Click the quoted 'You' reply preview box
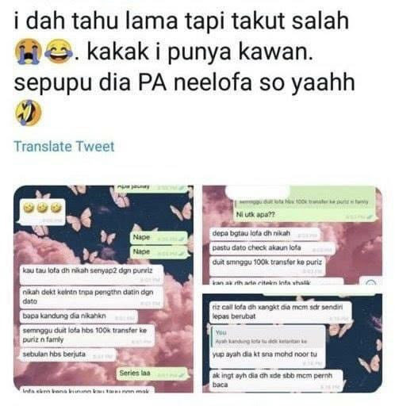The width and height of the screenshot is (395, 406). (x=268, y=336)
